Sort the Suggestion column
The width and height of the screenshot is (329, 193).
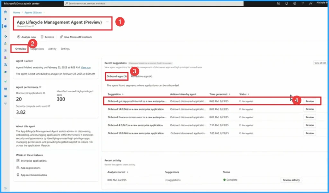pyautogui.click(x=123, y=94)
